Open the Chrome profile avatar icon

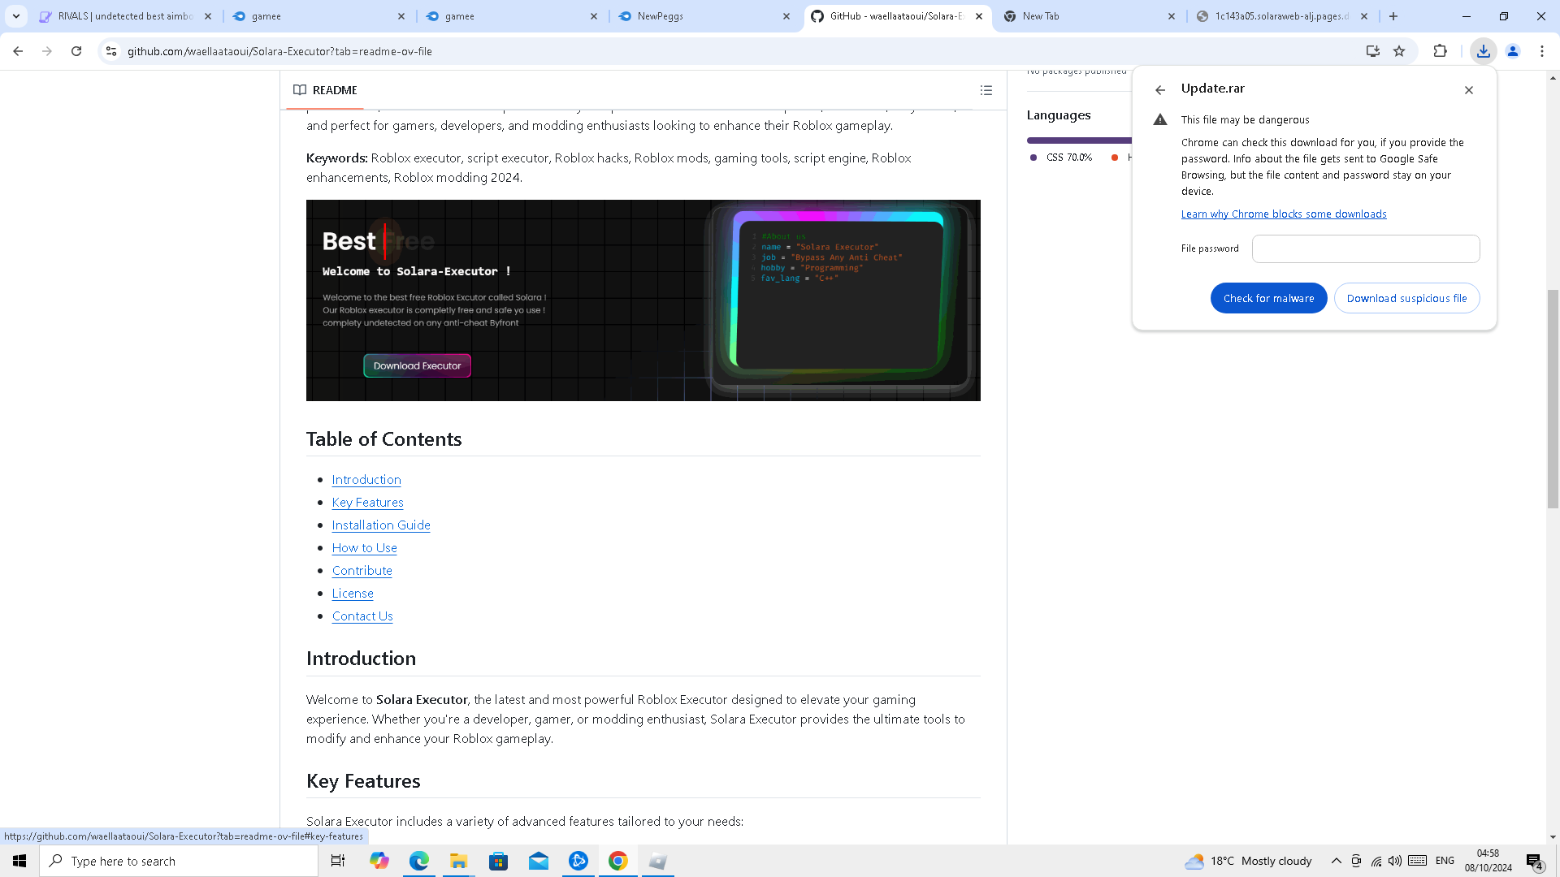[x=1512, y=51]
